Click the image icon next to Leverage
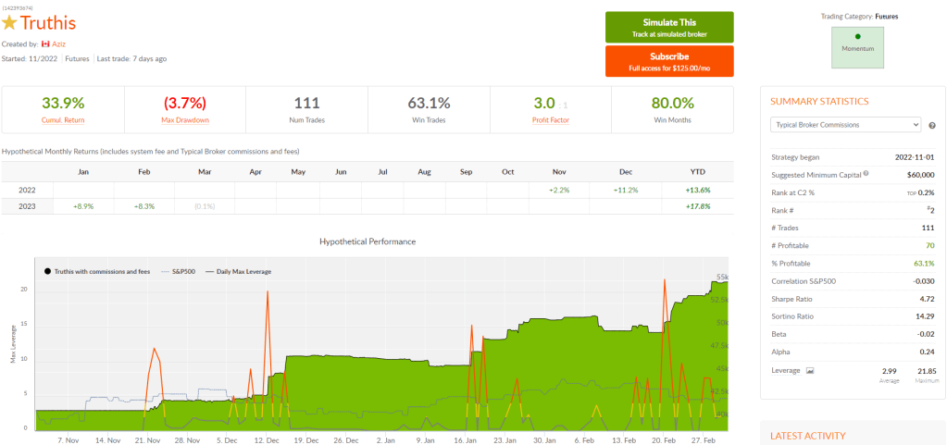 [810, 370]
